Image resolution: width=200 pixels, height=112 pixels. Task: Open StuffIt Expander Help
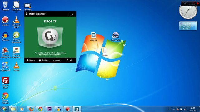tap(69, 60)
